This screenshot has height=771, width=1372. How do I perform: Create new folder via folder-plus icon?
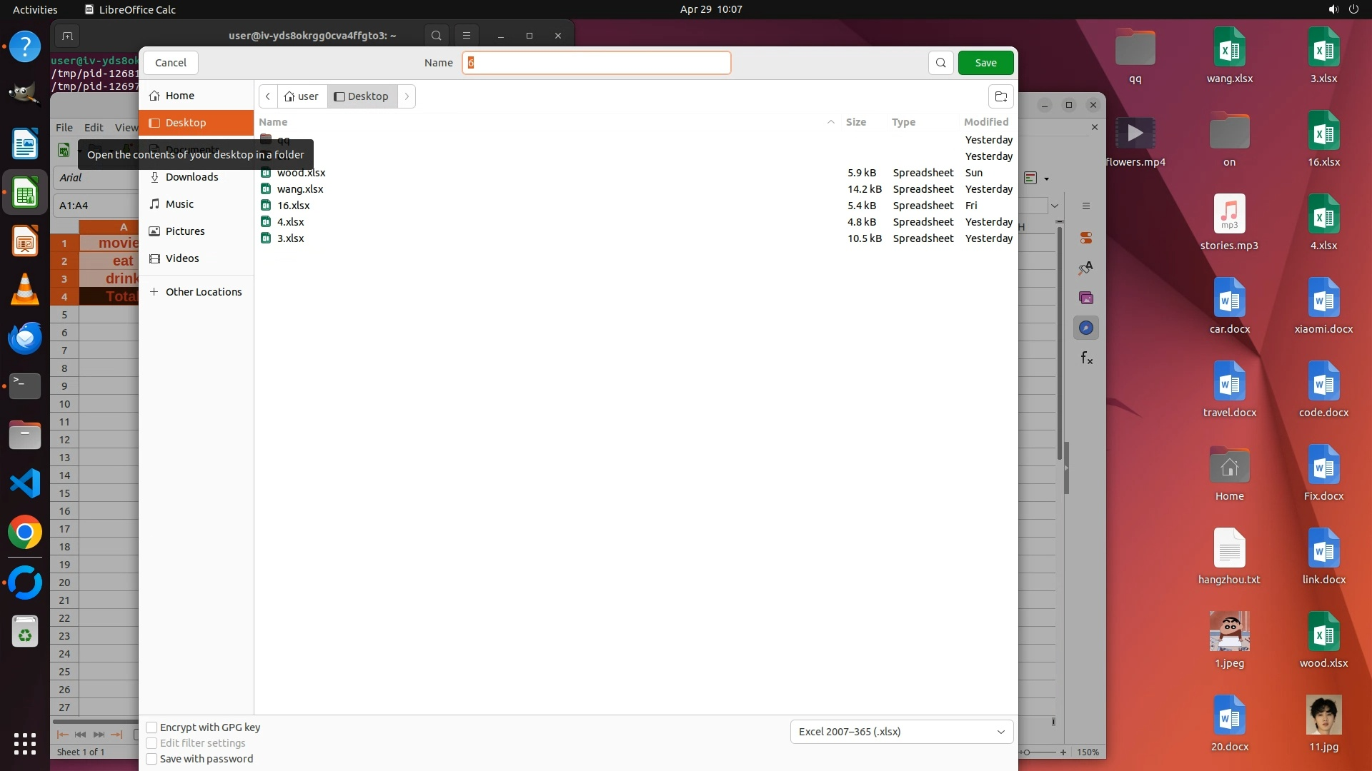(1000, 96)
